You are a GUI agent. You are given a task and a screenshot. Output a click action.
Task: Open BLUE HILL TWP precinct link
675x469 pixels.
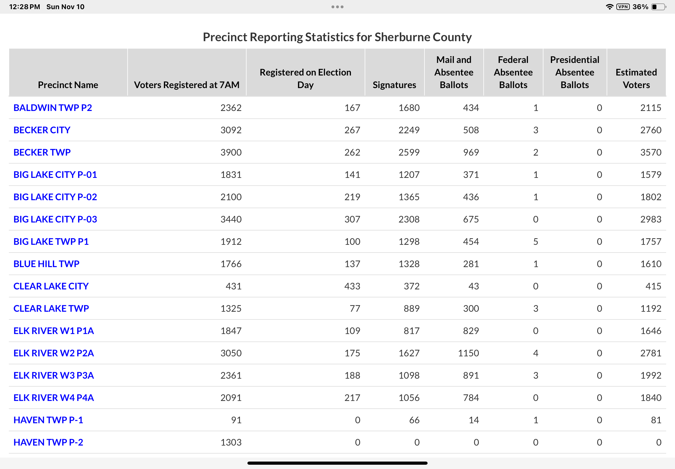pos(46,264)
